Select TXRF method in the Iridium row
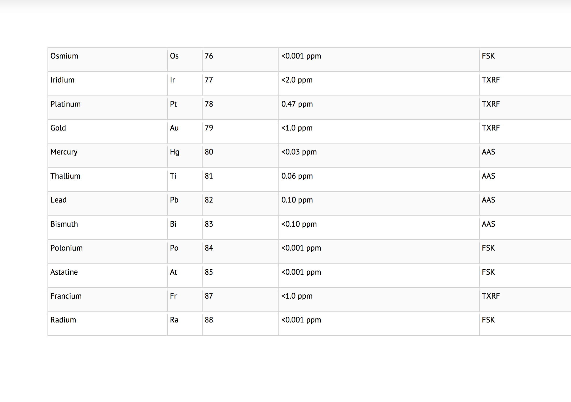Image resolution: width=571 pixels, height=402 pixels. (x=491, y=80)
